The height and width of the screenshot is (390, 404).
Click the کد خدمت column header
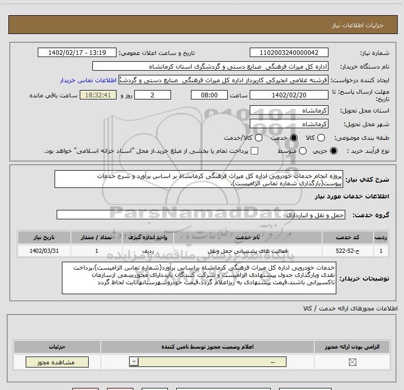347,237
